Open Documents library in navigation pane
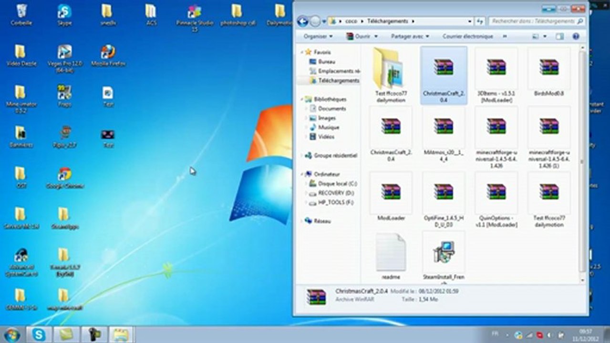Image resolution: width=610 pixels, height=343 pixels. 328,109
